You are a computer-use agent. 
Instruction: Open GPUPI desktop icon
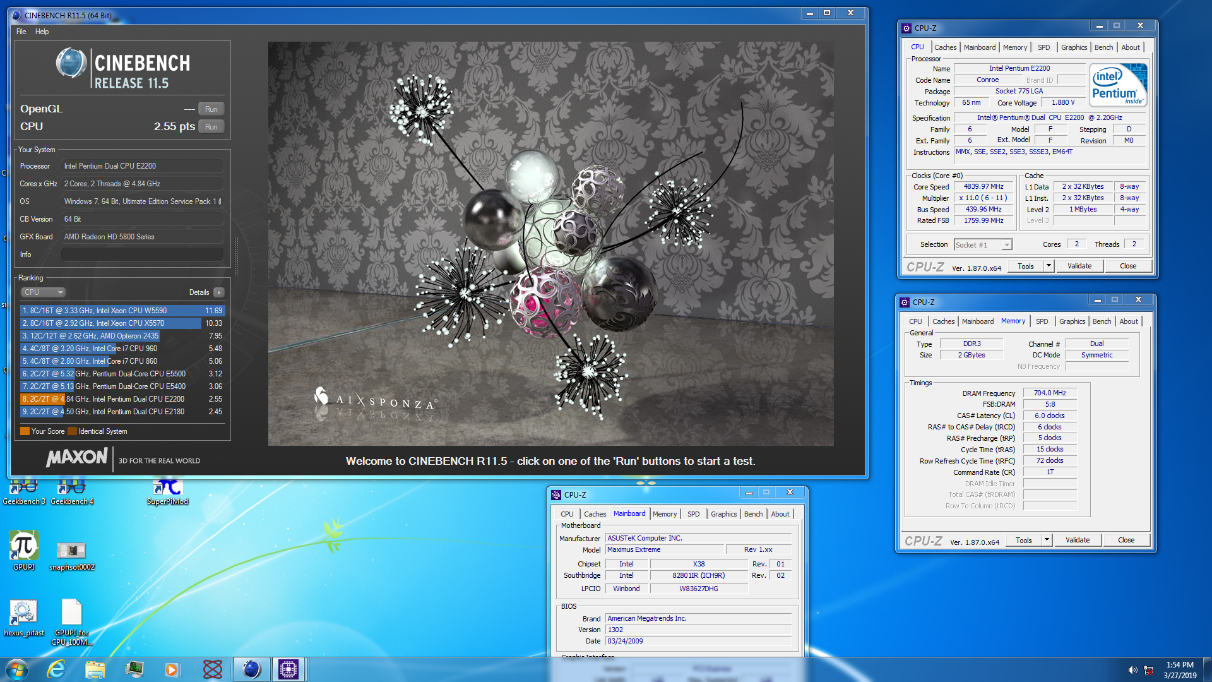click(x=24, y=551)
